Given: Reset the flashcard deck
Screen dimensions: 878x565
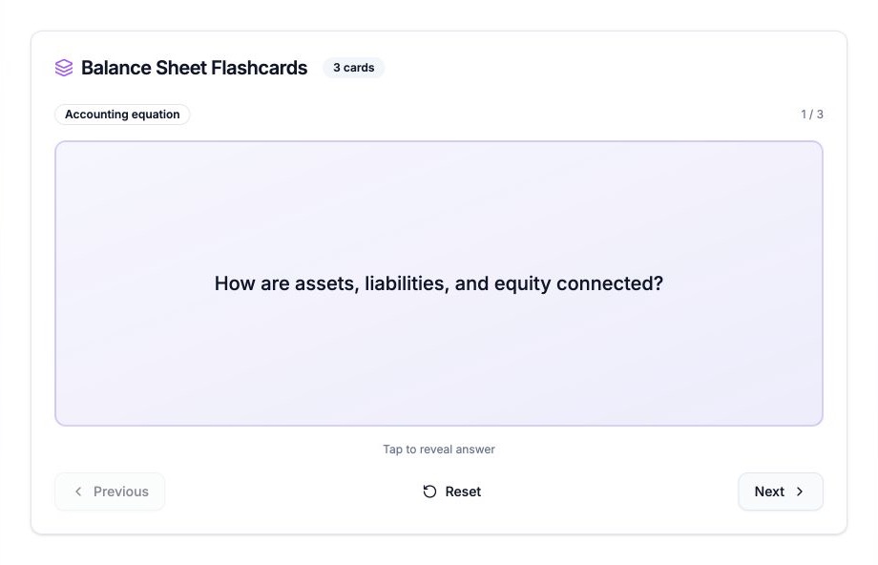Looking at the screenshot, I should (451, 492).
